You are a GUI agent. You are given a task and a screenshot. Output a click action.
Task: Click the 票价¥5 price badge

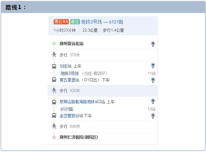coord(61,22)
